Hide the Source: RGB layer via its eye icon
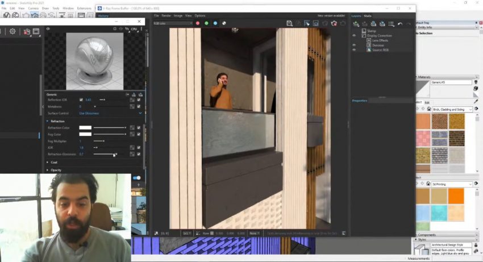The image size is (483, 262). [x=354, y=49]
